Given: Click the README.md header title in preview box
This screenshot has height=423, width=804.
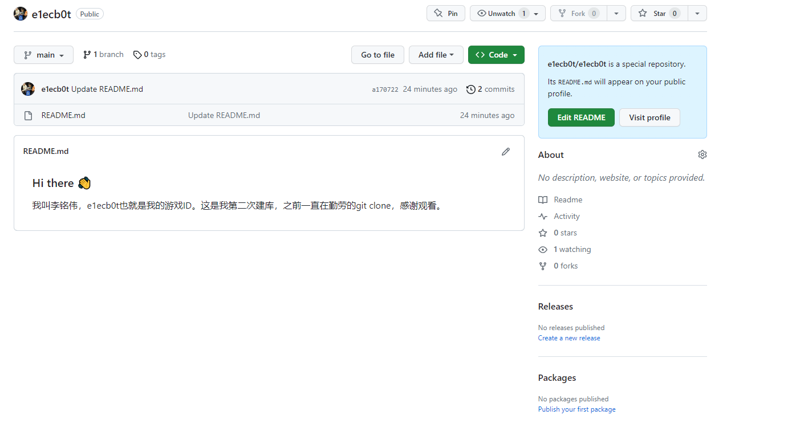Looking at the screenshot, I should click(46, 151).
